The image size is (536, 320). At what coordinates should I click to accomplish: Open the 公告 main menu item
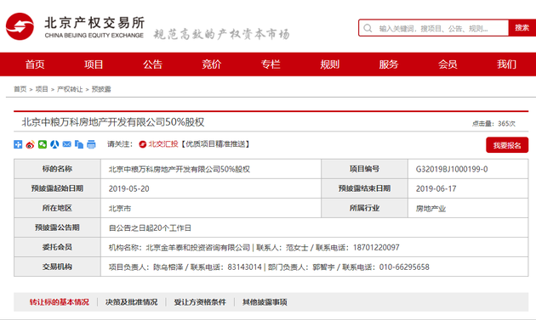pyautogui.click(x=153, y=65)
